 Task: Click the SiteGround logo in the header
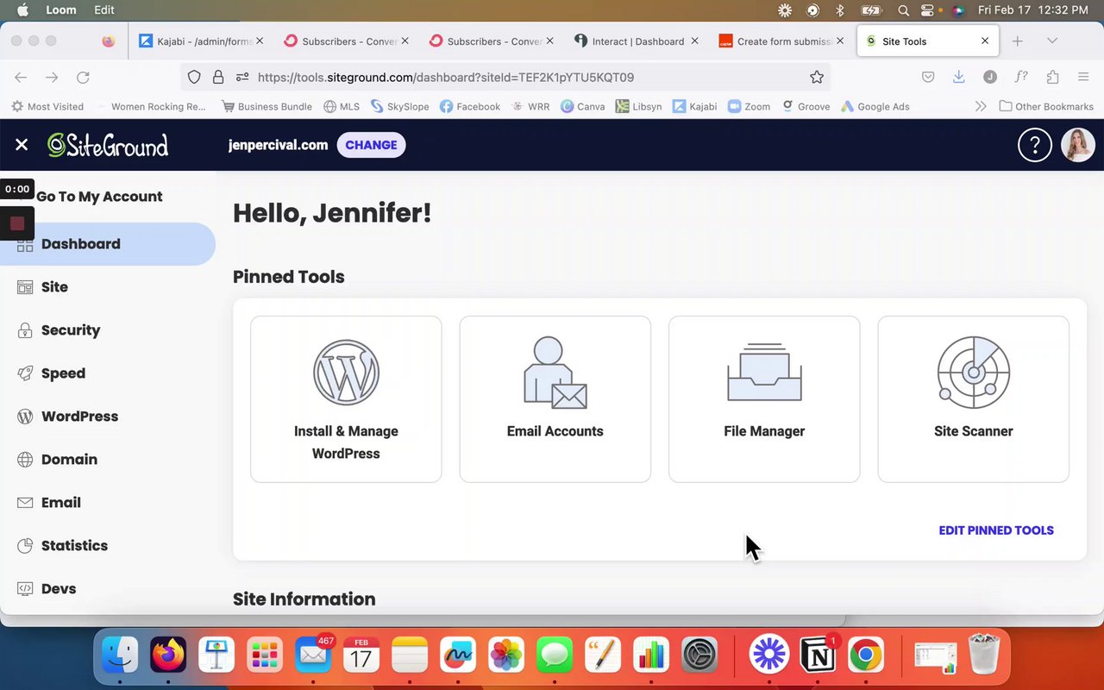coord(108,145)
